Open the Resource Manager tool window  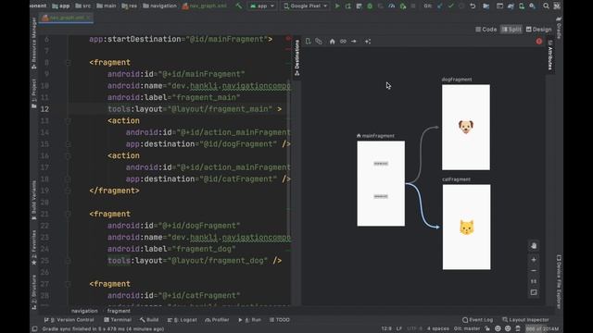point(34,43)
